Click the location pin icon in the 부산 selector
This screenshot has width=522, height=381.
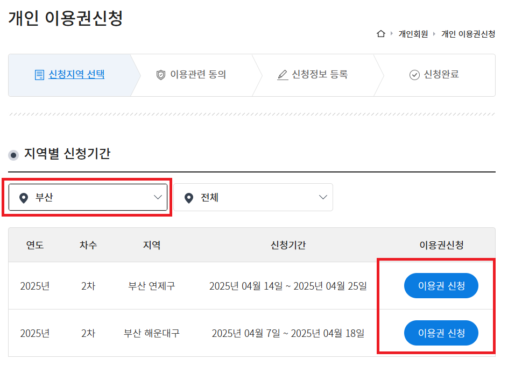[23, 197]
